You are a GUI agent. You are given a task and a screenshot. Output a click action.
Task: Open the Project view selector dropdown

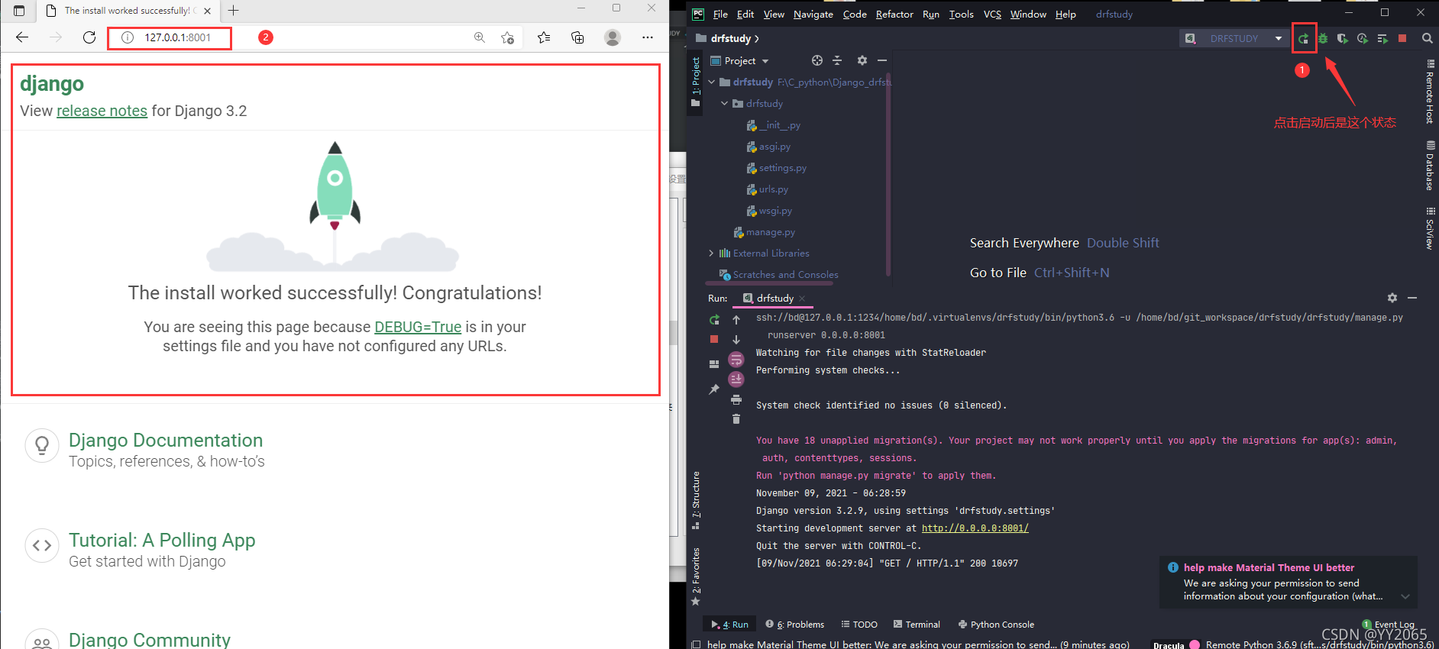pyautogui.click(x=739, y=60)
